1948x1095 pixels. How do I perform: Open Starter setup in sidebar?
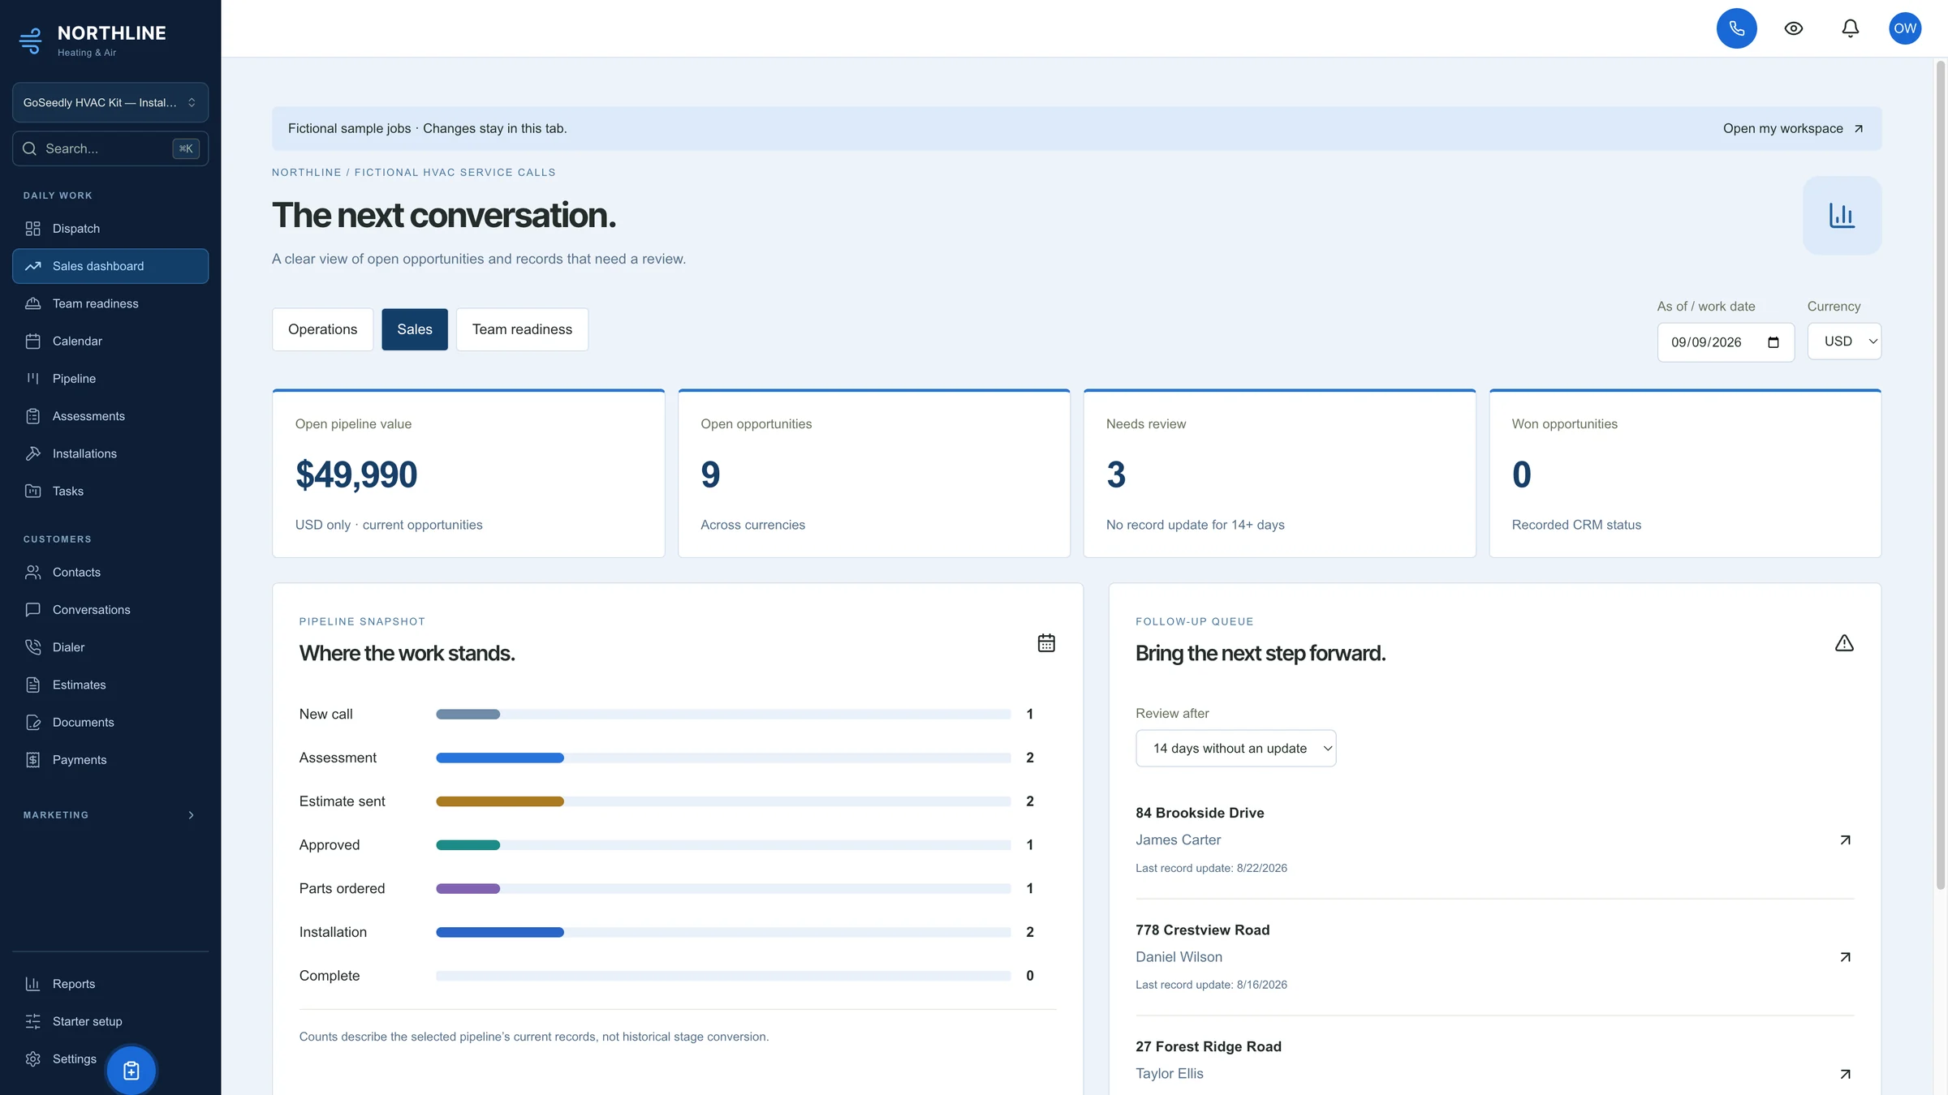110,1021
